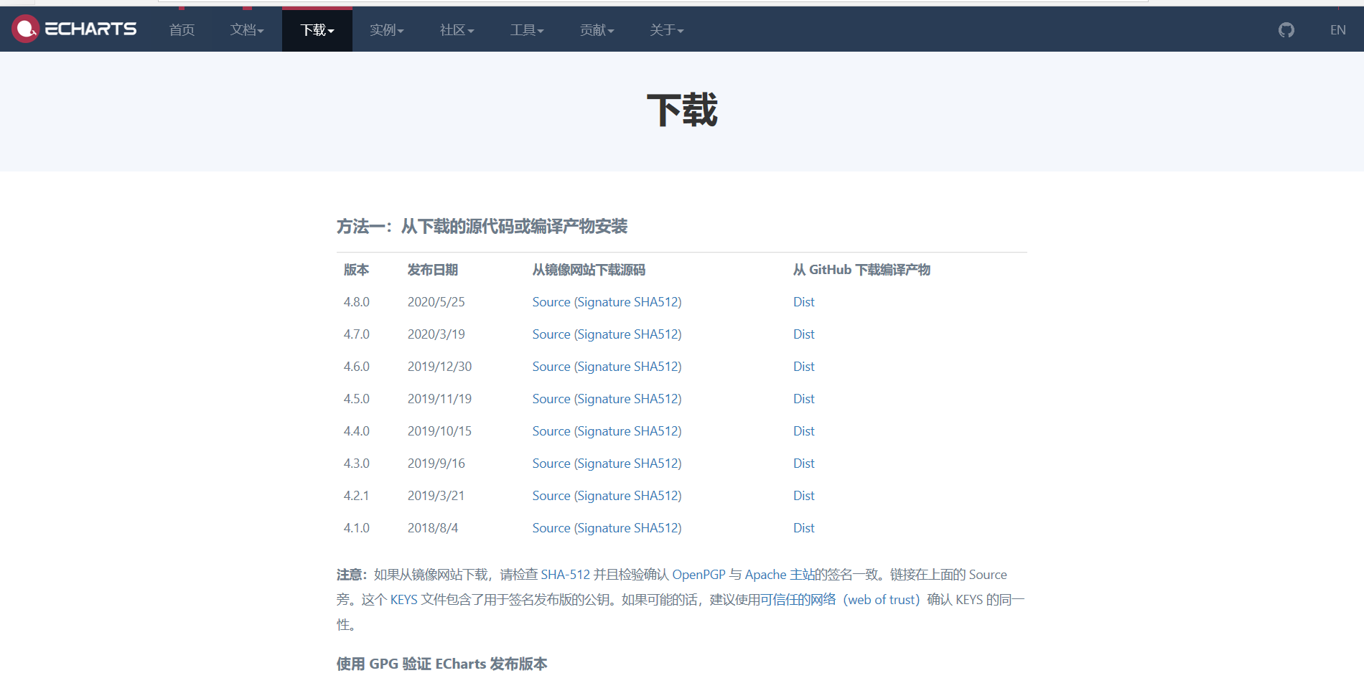Expand the 社区 dropdown
Viewport: 1364px width, 673px height.
click(x=457, y=29)
